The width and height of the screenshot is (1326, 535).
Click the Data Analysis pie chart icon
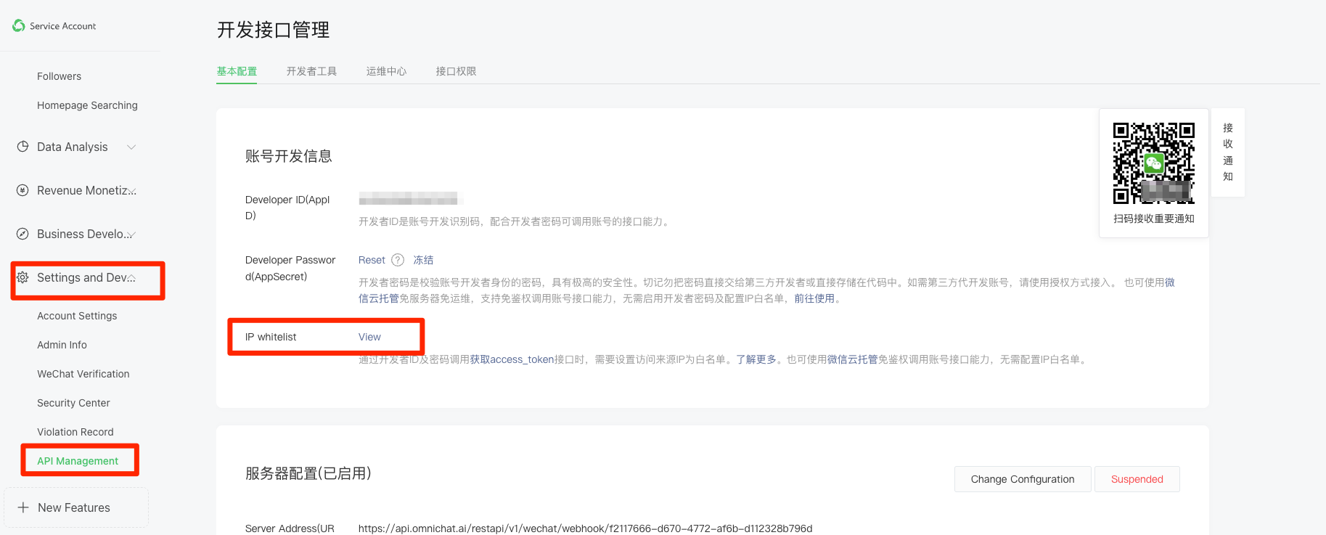tap(22, 147)
